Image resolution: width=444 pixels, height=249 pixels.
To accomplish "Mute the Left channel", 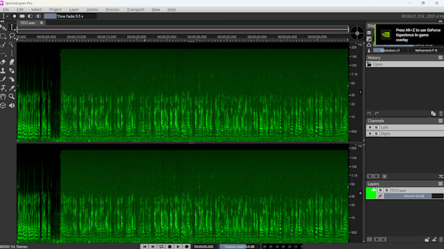I will [370, 128].
